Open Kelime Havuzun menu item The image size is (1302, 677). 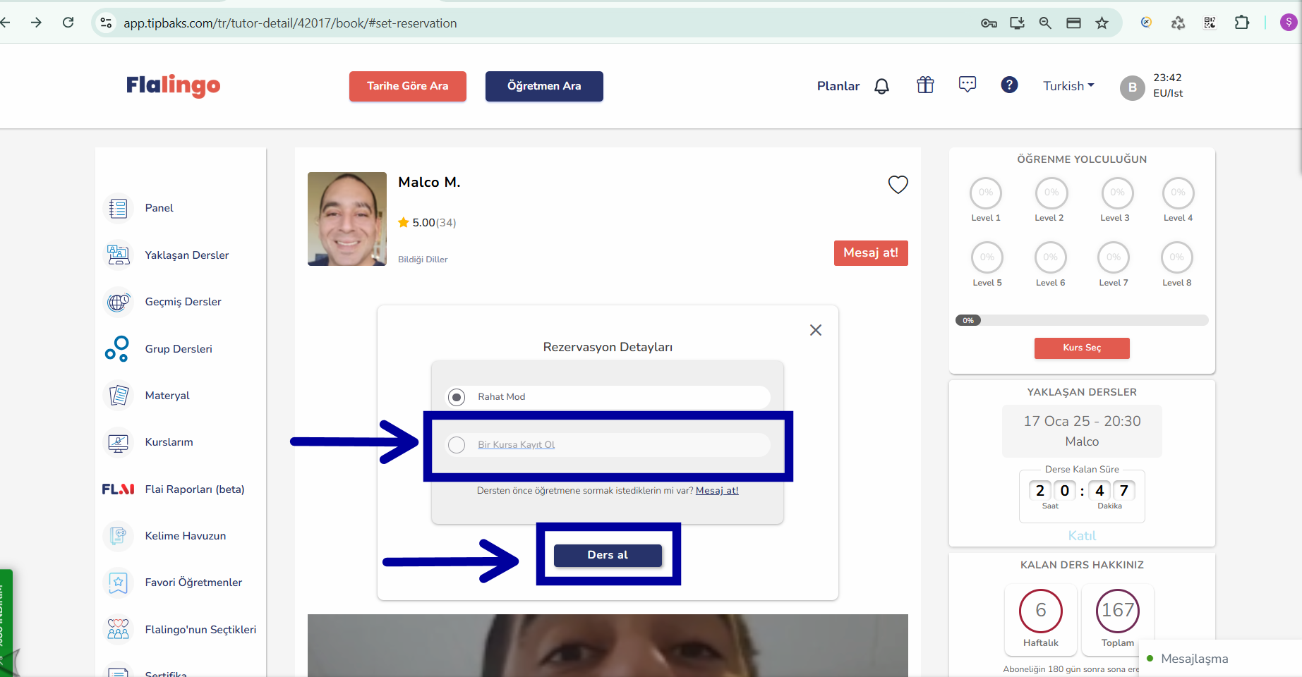186,536
